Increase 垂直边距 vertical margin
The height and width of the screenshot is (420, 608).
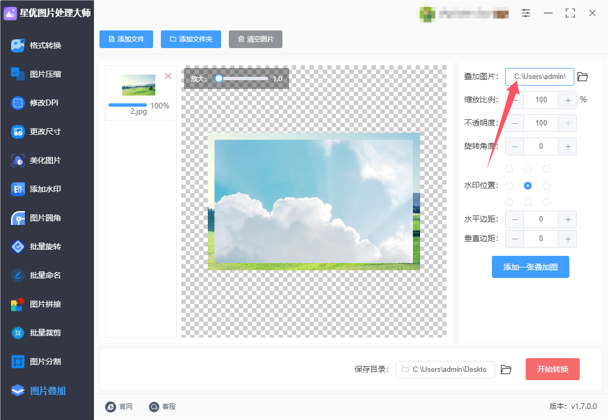point(568,239)
